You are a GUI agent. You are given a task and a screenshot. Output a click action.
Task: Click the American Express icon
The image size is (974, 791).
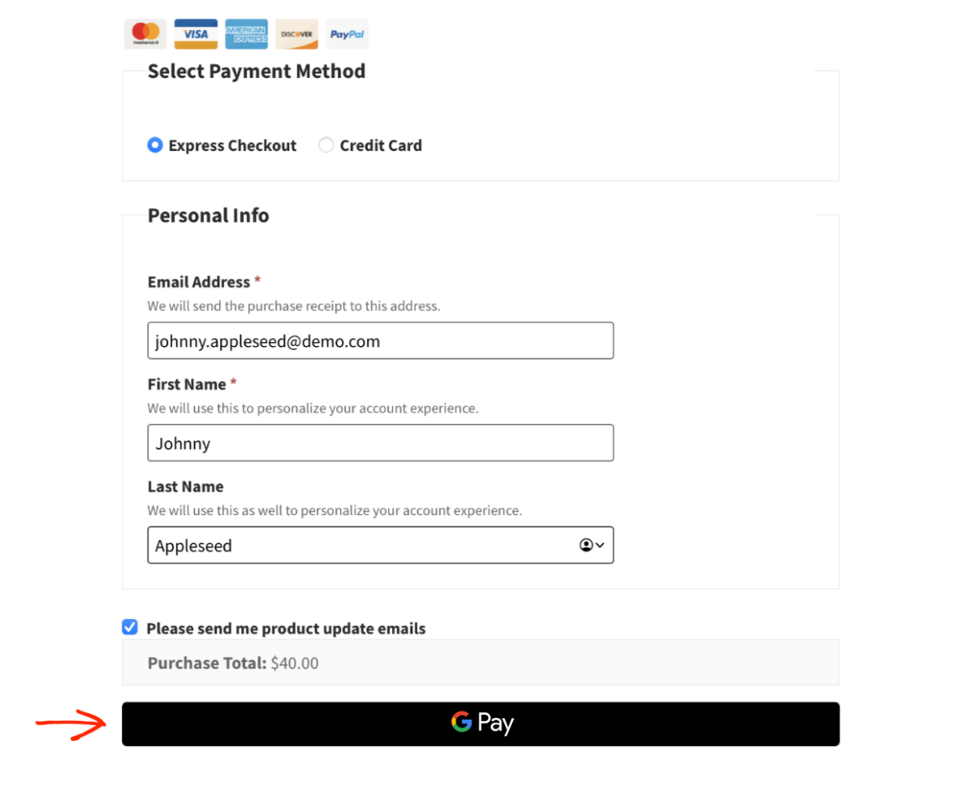[246, 33]
